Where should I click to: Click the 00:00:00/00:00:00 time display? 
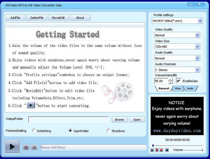coord(178,140)
